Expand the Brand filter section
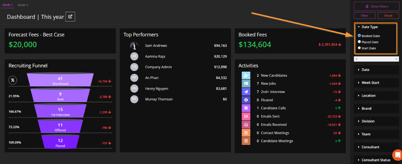 click(x=376, y=109)
